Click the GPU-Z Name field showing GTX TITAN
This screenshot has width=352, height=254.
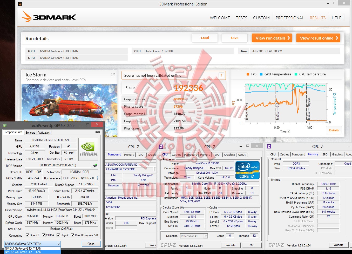[51, 140]
